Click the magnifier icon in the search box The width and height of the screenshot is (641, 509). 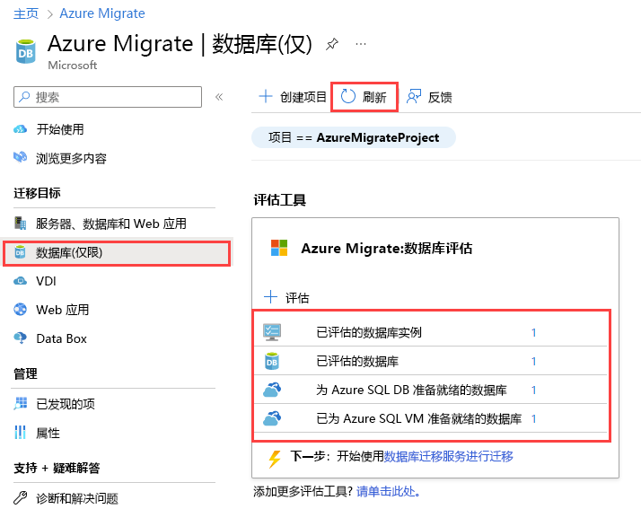tap(24, 97)
